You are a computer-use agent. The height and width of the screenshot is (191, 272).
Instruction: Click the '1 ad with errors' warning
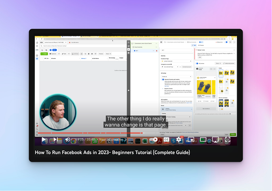(x=74, y=42)
